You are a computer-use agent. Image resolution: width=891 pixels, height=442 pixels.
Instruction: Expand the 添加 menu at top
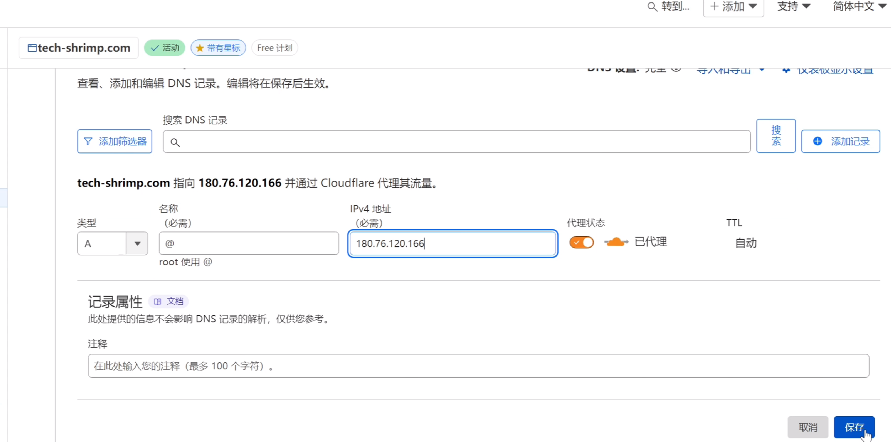733,6
